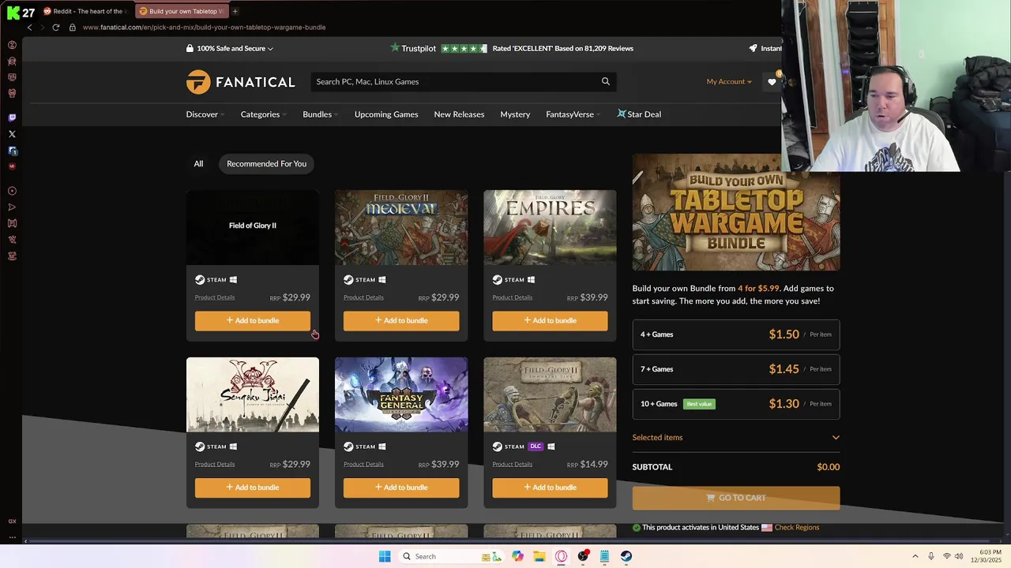Expand the Discover menu
The width and height of the screenshot is (1011, 568).
pyautogui.click(x=205, y=114)
